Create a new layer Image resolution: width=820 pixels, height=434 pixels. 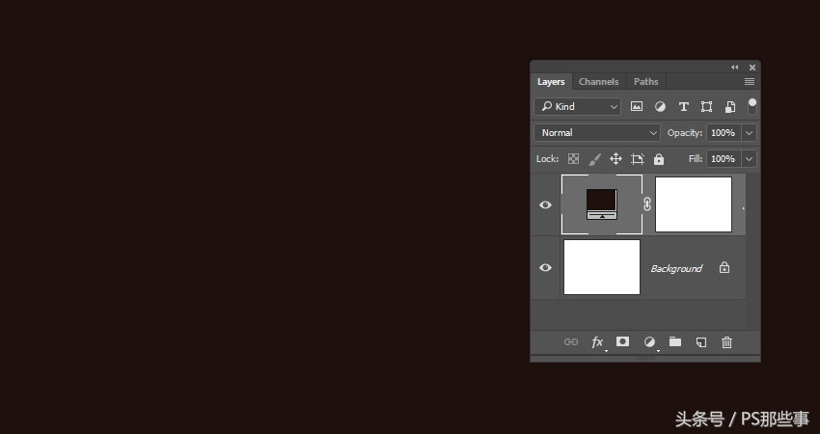[701, 342]
